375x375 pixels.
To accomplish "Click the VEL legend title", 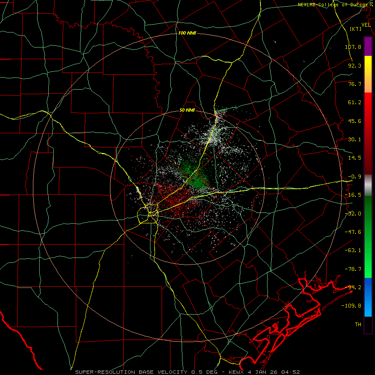I will [366, 25].
